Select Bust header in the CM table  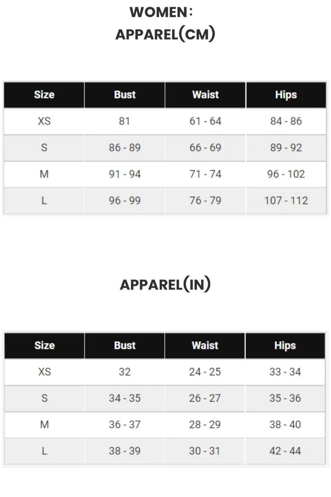tap(125, 95)
